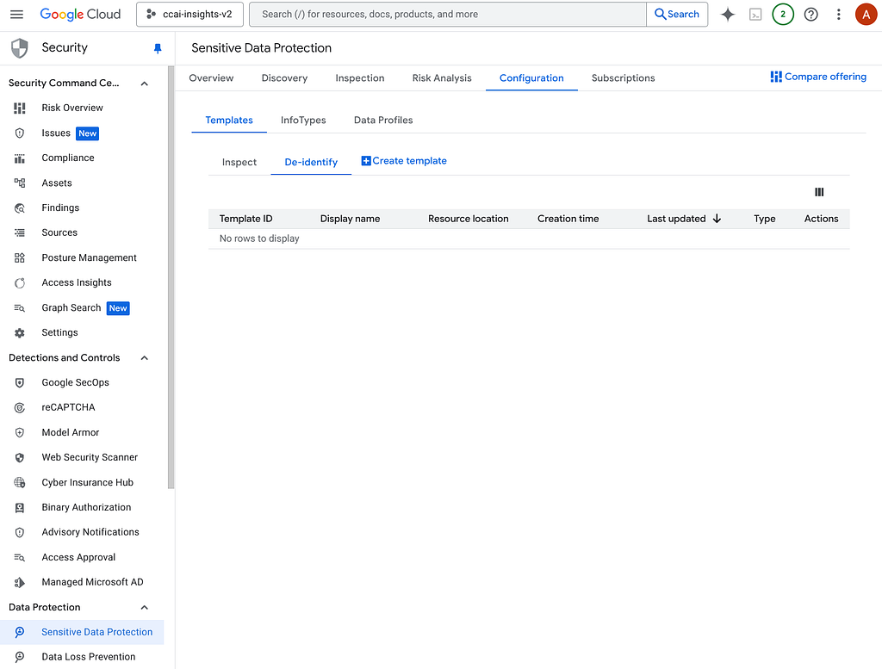This screenshot has height=669, width=882.
Task: Click the Creation time column header
Action: pyautogui.click(x=568, y=219)
